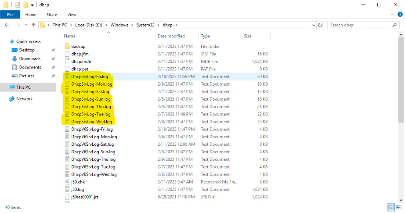The width and height of the screenshot is (405, 213).
Task: Select the j50.chk file icon
Action: coord(67,182)
